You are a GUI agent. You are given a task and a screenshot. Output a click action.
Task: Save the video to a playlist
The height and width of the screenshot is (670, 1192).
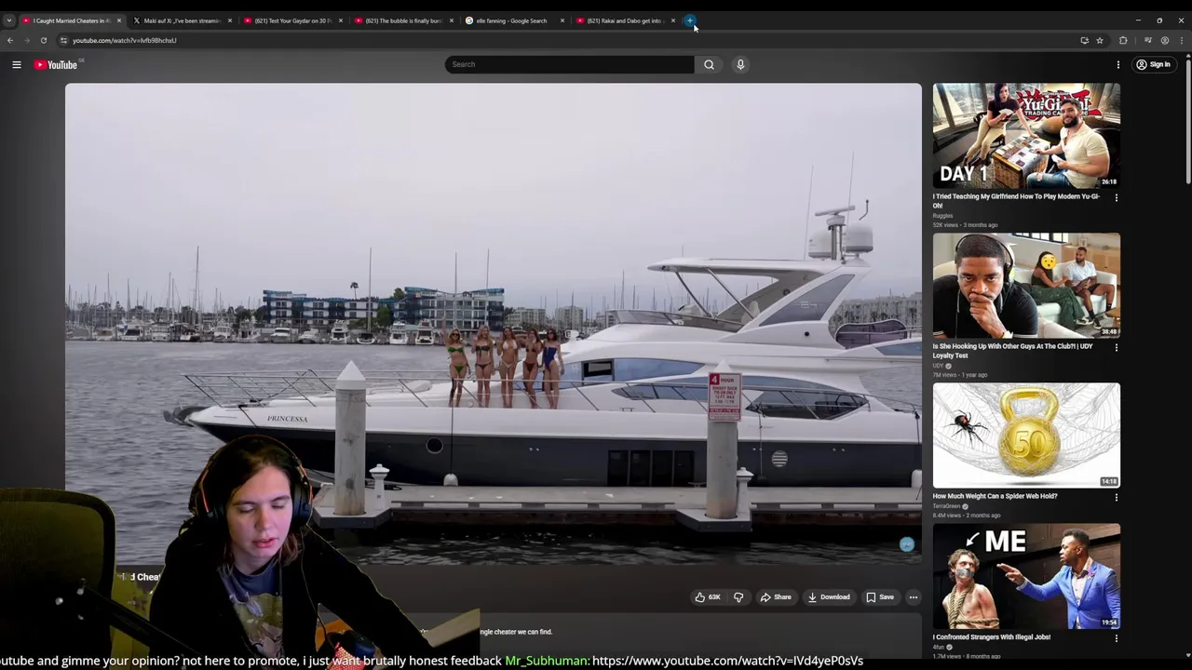tap(880, 597)
